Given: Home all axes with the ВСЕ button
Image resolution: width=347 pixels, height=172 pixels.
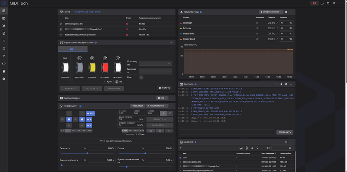Looking at the screenshot, I should coord(90,113).
